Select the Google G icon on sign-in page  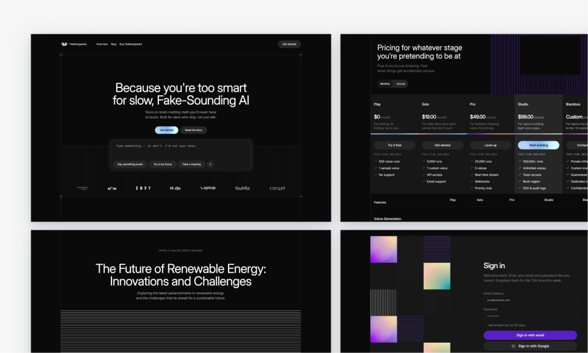coord(514,346)
